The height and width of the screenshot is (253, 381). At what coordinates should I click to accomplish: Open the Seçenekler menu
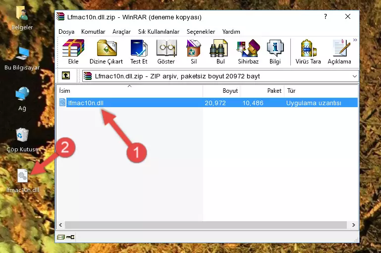[201, 32]
